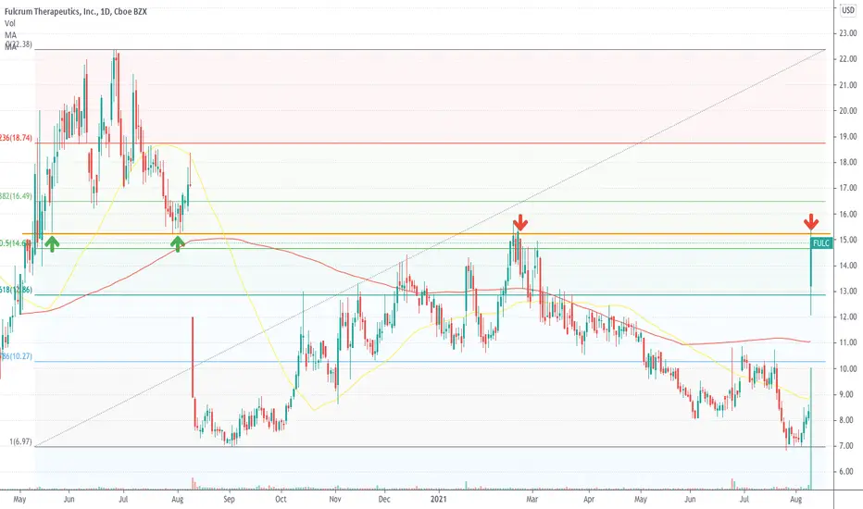Image resolution: width=863 pixels, height=509 pixels.
Task: Select the 0(22.38) Fibonacci level label
Action: [x=19, y=44]
